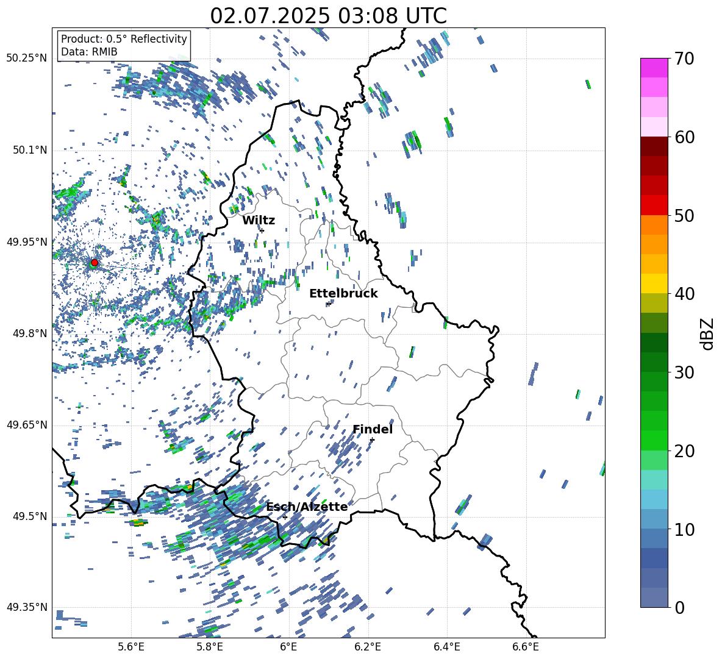The width and height of the screenshot is (722, 659).
Task: Click the 49.65°N latitude label
Action: coord(27,425)
